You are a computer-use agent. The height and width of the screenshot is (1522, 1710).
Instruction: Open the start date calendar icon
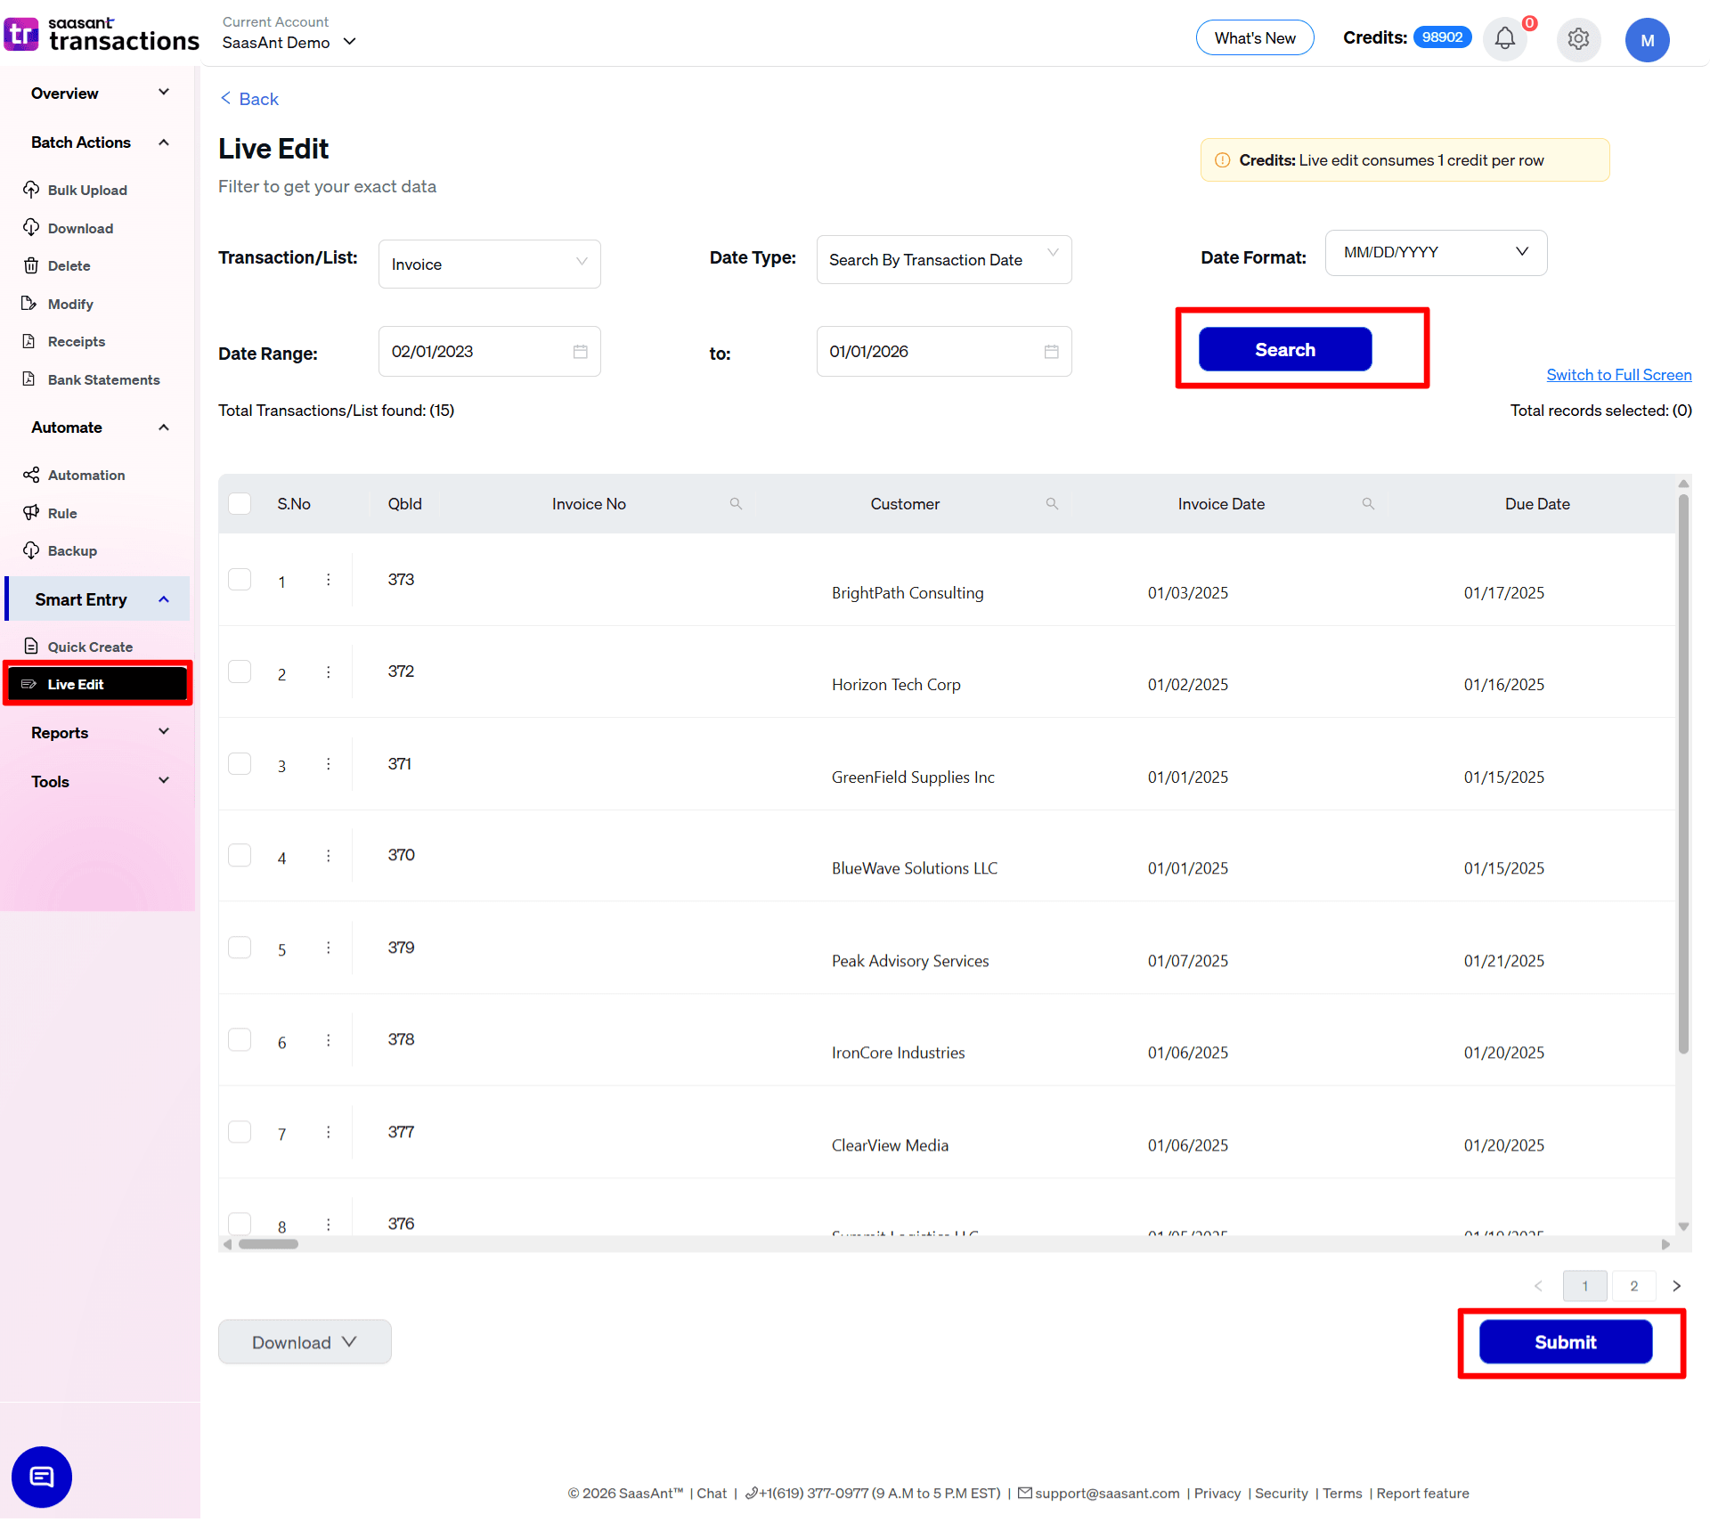[580, 352]
